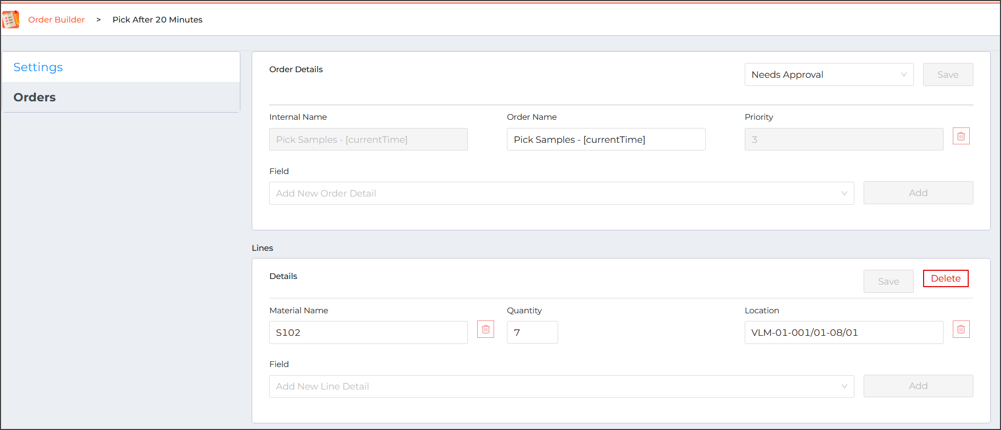Focus the Order Name input field
This screenshot has width=1001, height=430.
point(606,139)
